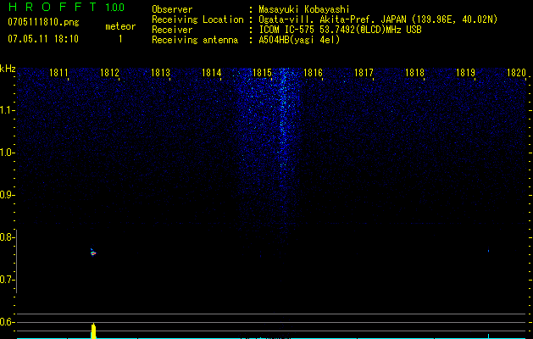Click the 1.1 kHz frequency label
Image resolution: width=533 pixels, height=339 pixels.
click(6, 110)
